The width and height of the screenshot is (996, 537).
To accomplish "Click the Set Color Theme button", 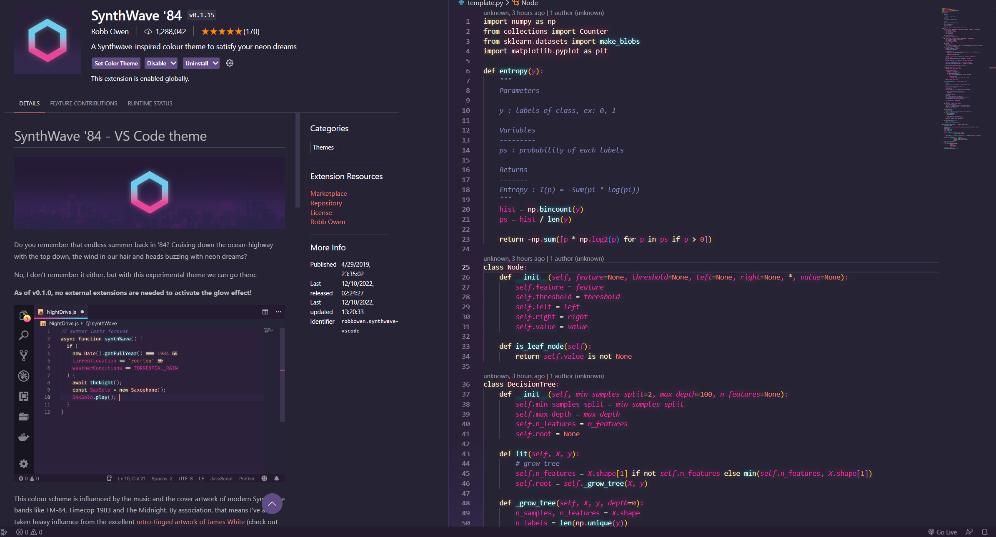I will (x=116, y=63).
